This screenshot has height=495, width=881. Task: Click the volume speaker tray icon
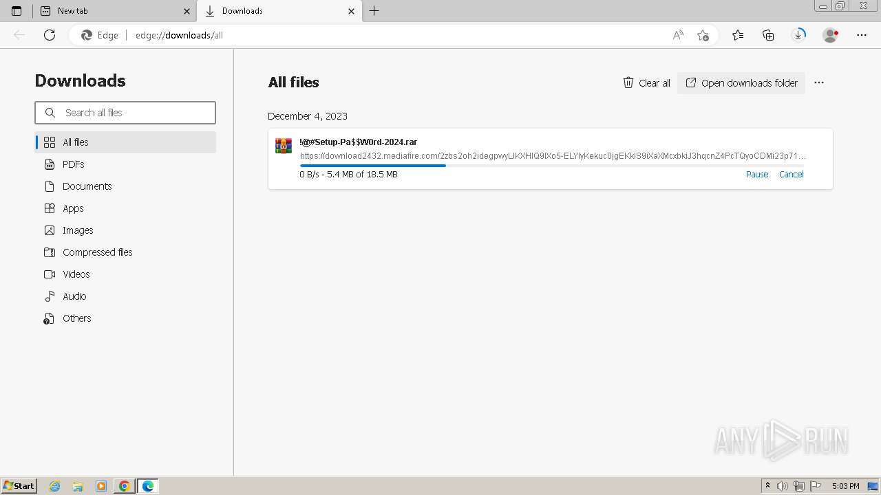pyautogui.click(x=783, y=486)
